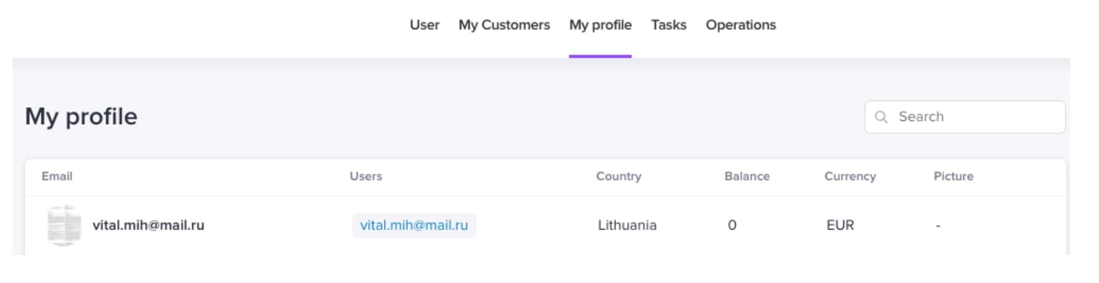Open the profile avatar thumbnail

click(x=64, y=225)
